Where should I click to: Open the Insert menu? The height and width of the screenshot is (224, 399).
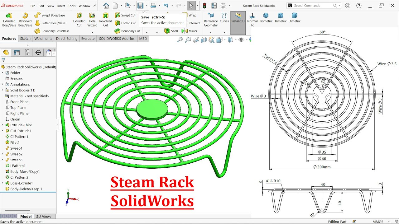pos(61,6)
